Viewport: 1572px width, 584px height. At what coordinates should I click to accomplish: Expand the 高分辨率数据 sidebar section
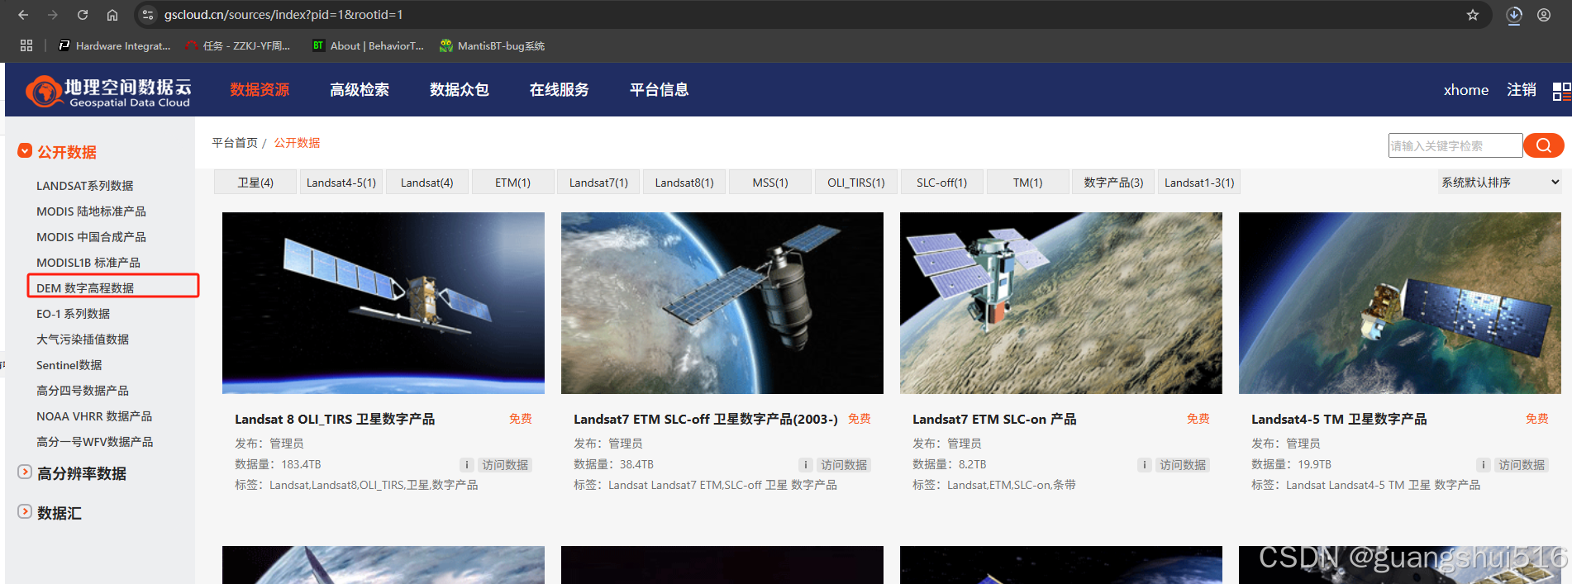(x=25, y=472)
